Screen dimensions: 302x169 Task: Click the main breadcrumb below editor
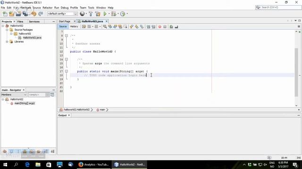coord(102,110)
